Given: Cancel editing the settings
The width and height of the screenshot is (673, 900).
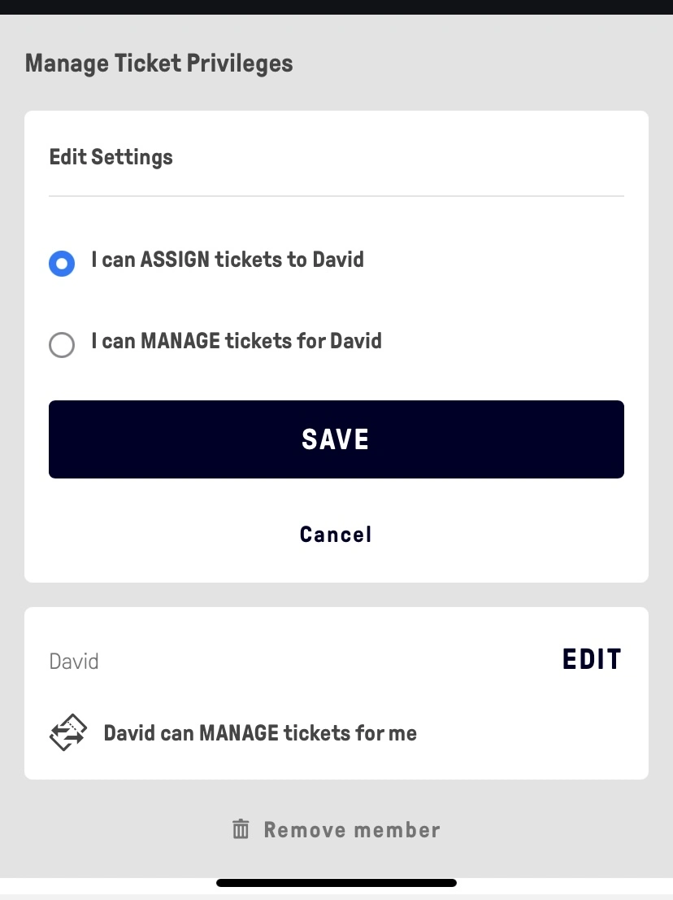Looking at the screenshot, I should [x=336, y=535].
